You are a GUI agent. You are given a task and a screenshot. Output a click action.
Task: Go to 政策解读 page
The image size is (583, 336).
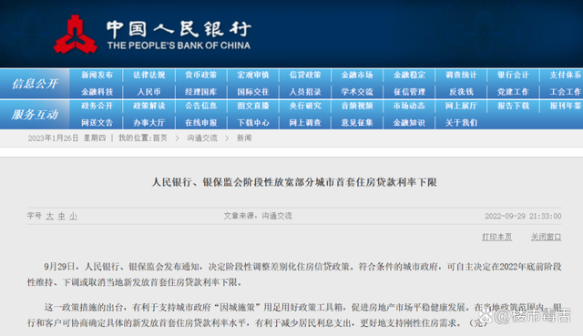click(x=148, y=106)
